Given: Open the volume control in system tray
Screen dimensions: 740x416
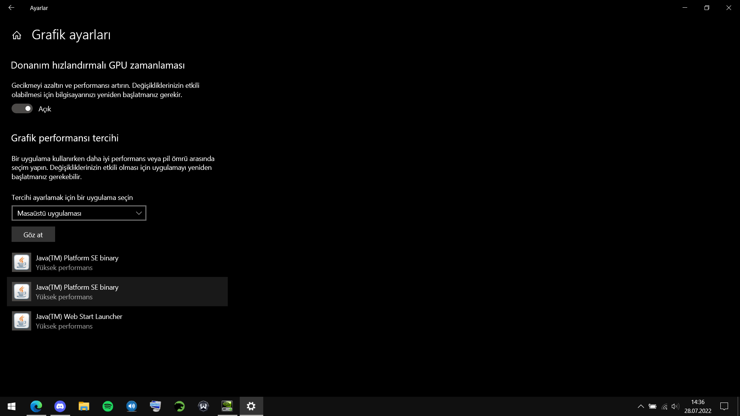Looking at the screenshot, I should point(675,406).
